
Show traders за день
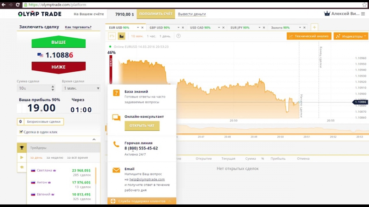pyautogui.click(x=36, y=157)
